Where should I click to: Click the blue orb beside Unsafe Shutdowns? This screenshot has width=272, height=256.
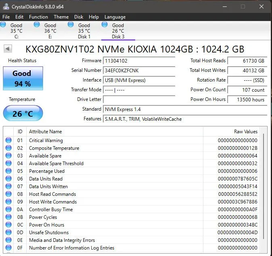(x=8, y=232)
